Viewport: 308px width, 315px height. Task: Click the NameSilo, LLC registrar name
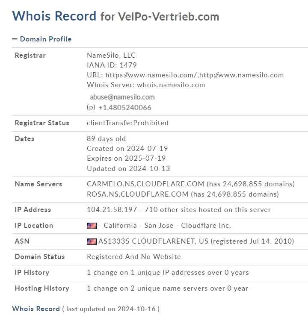111,55
